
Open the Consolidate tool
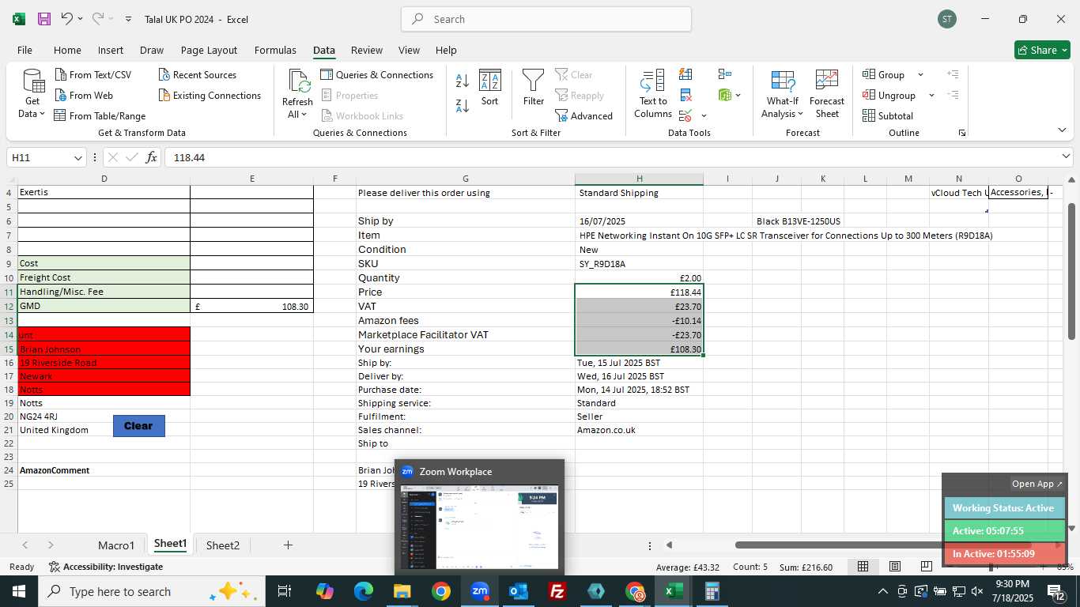point(725,74)
